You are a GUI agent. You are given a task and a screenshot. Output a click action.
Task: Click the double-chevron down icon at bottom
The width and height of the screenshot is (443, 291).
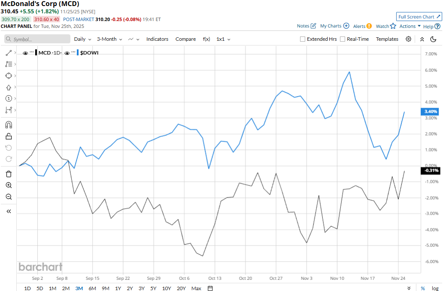point(409,288)
